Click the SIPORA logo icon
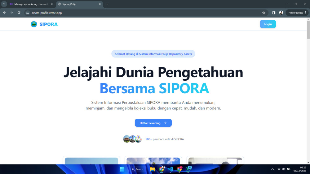Image resolution: width=310 pixels, height=174 pixels. pyautogui.click(x=34, y=24)
